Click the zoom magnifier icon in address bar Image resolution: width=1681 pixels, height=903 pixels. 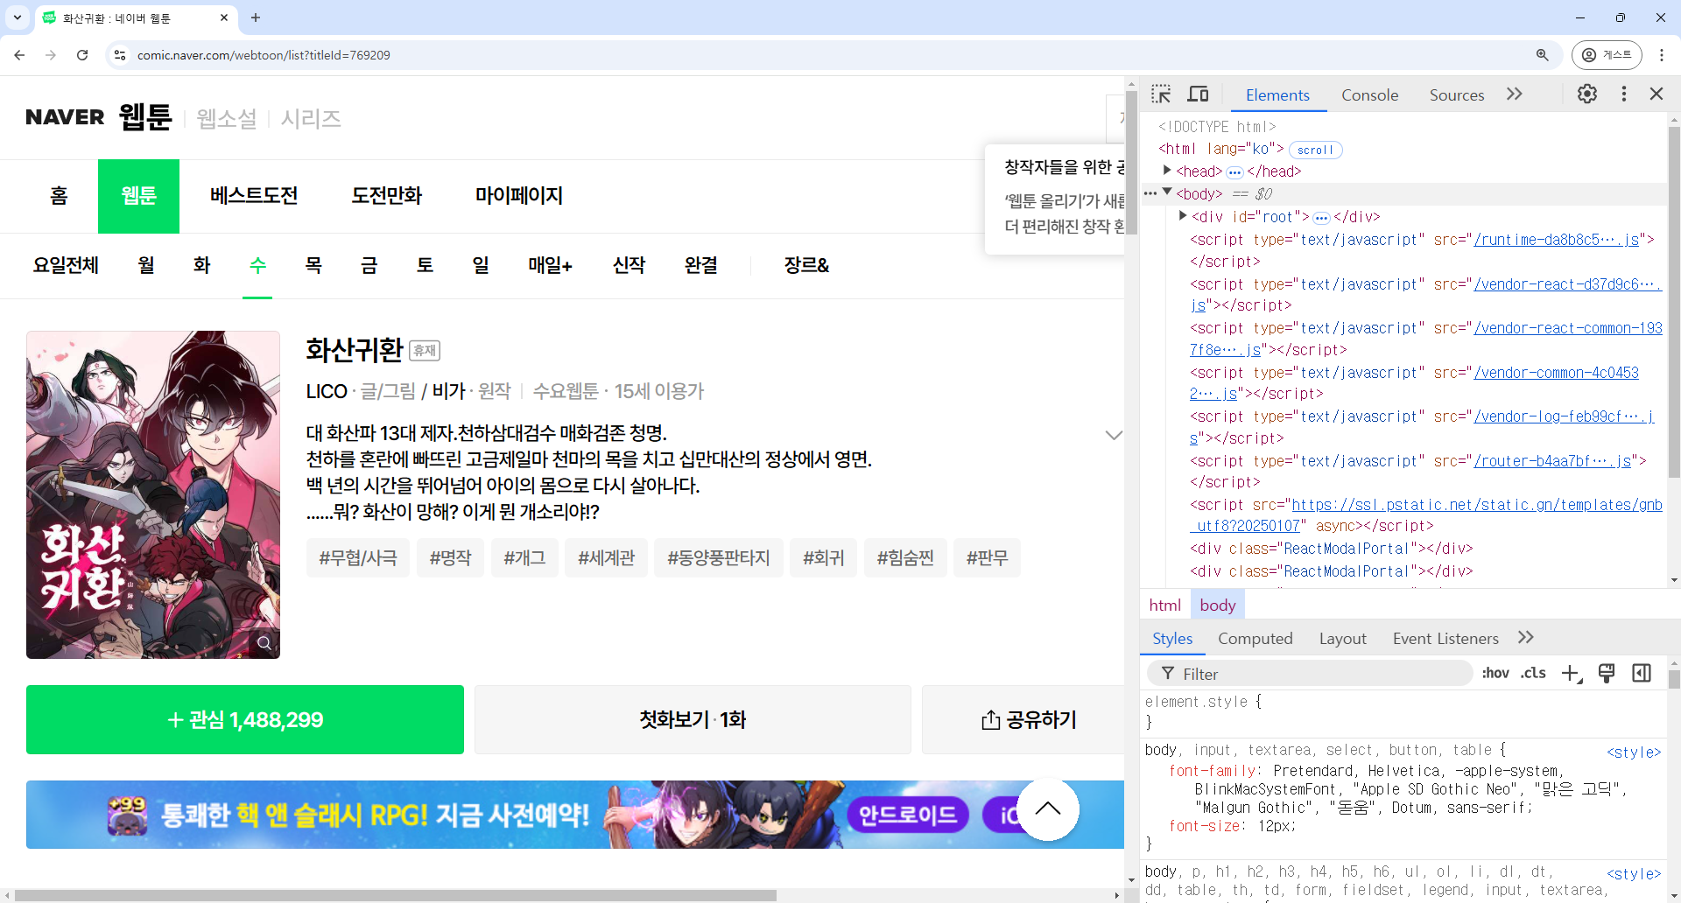pos(1543,55)
